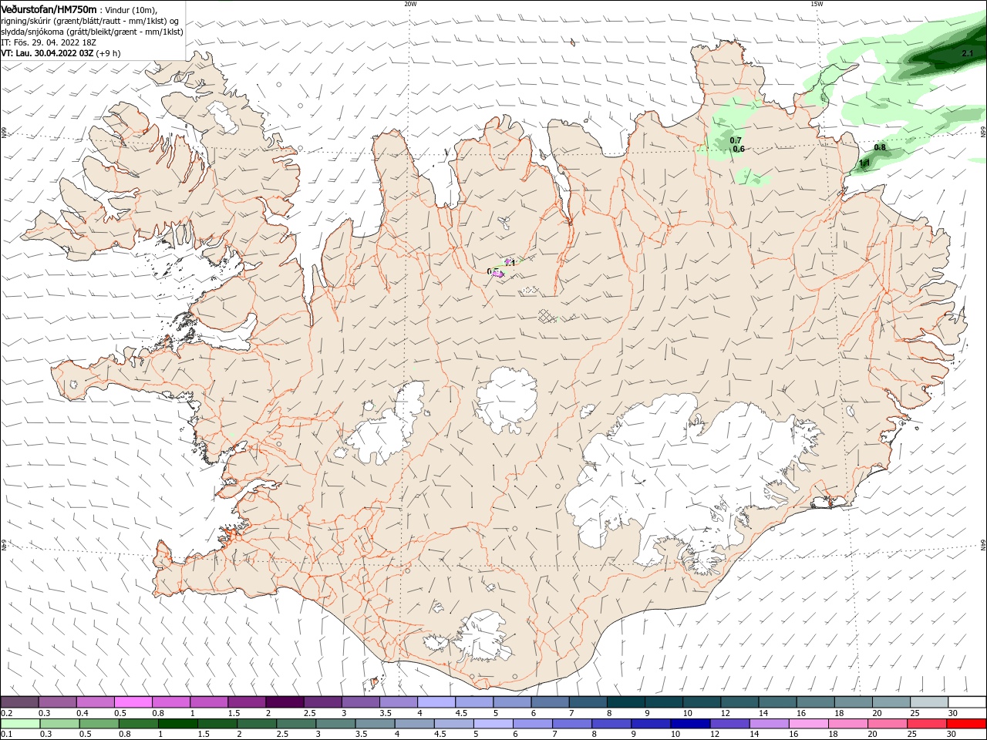
Task: Select the darkest purple swatch starting at 2 in the snow legend
Action: click(284, 702)
